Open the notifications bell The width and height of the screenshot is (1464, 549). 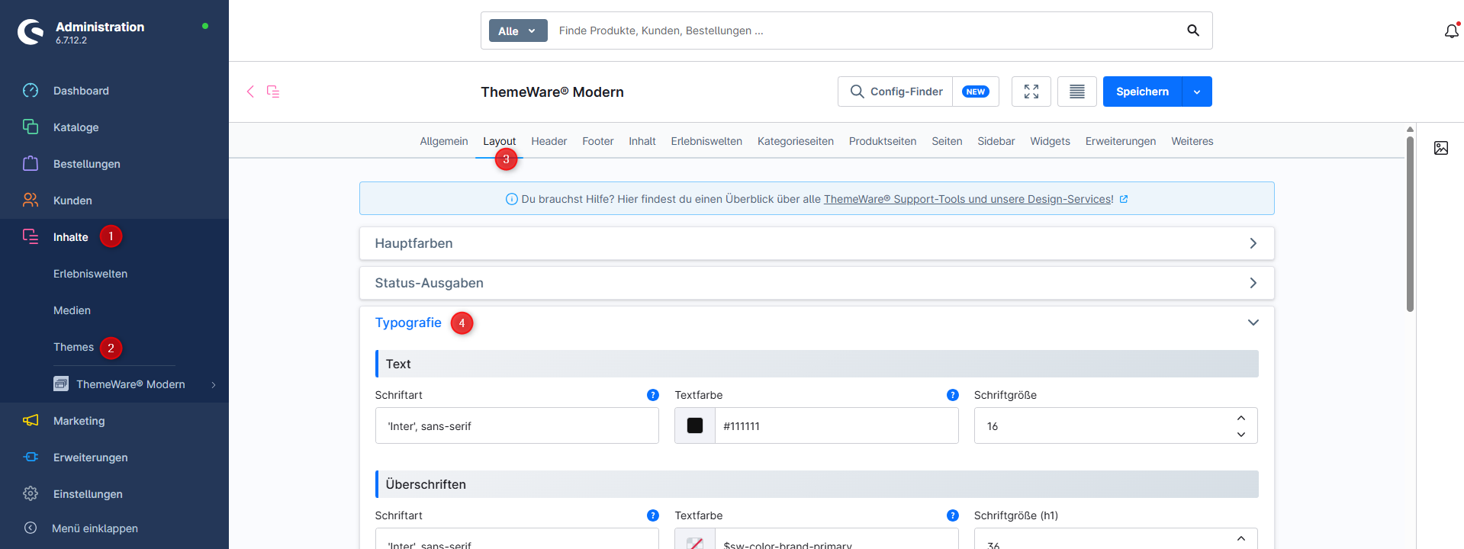pyautogui.click(x=1451, y=31)
